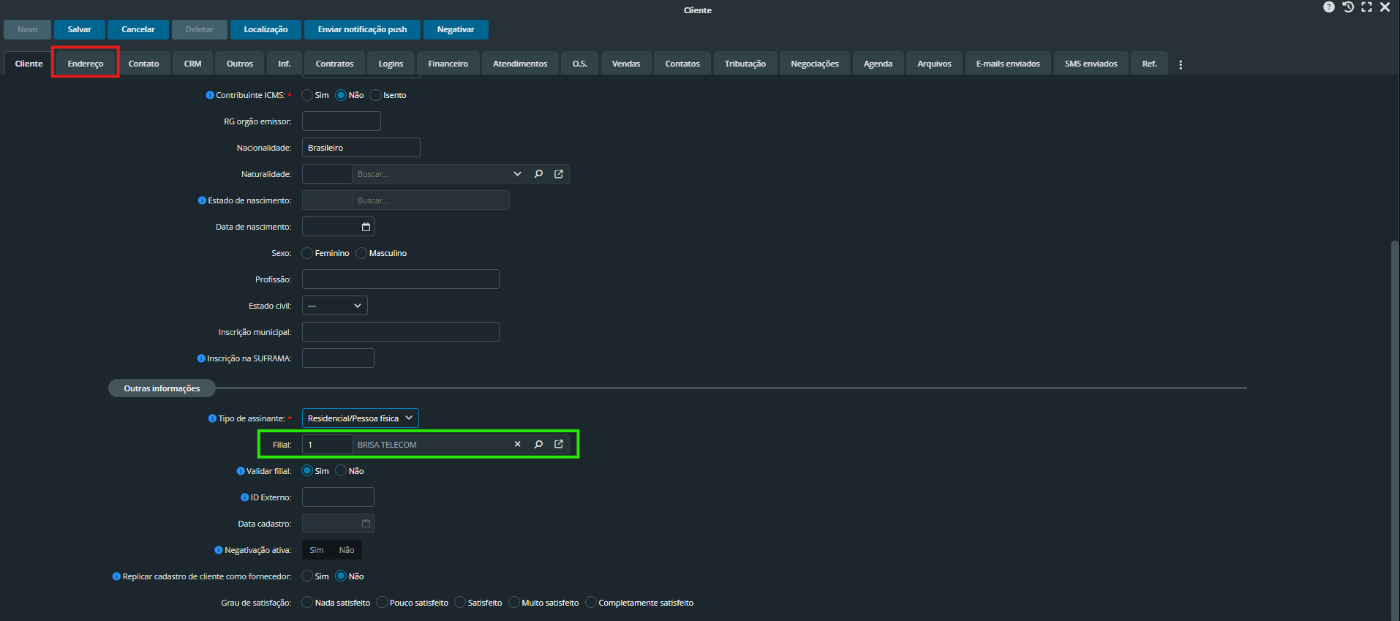The width and height of the screenshot is (1400, 621).
Task: Expand the Naturalidade dropdown arrow
Action: pyautogui.click(x=517, y=174)
